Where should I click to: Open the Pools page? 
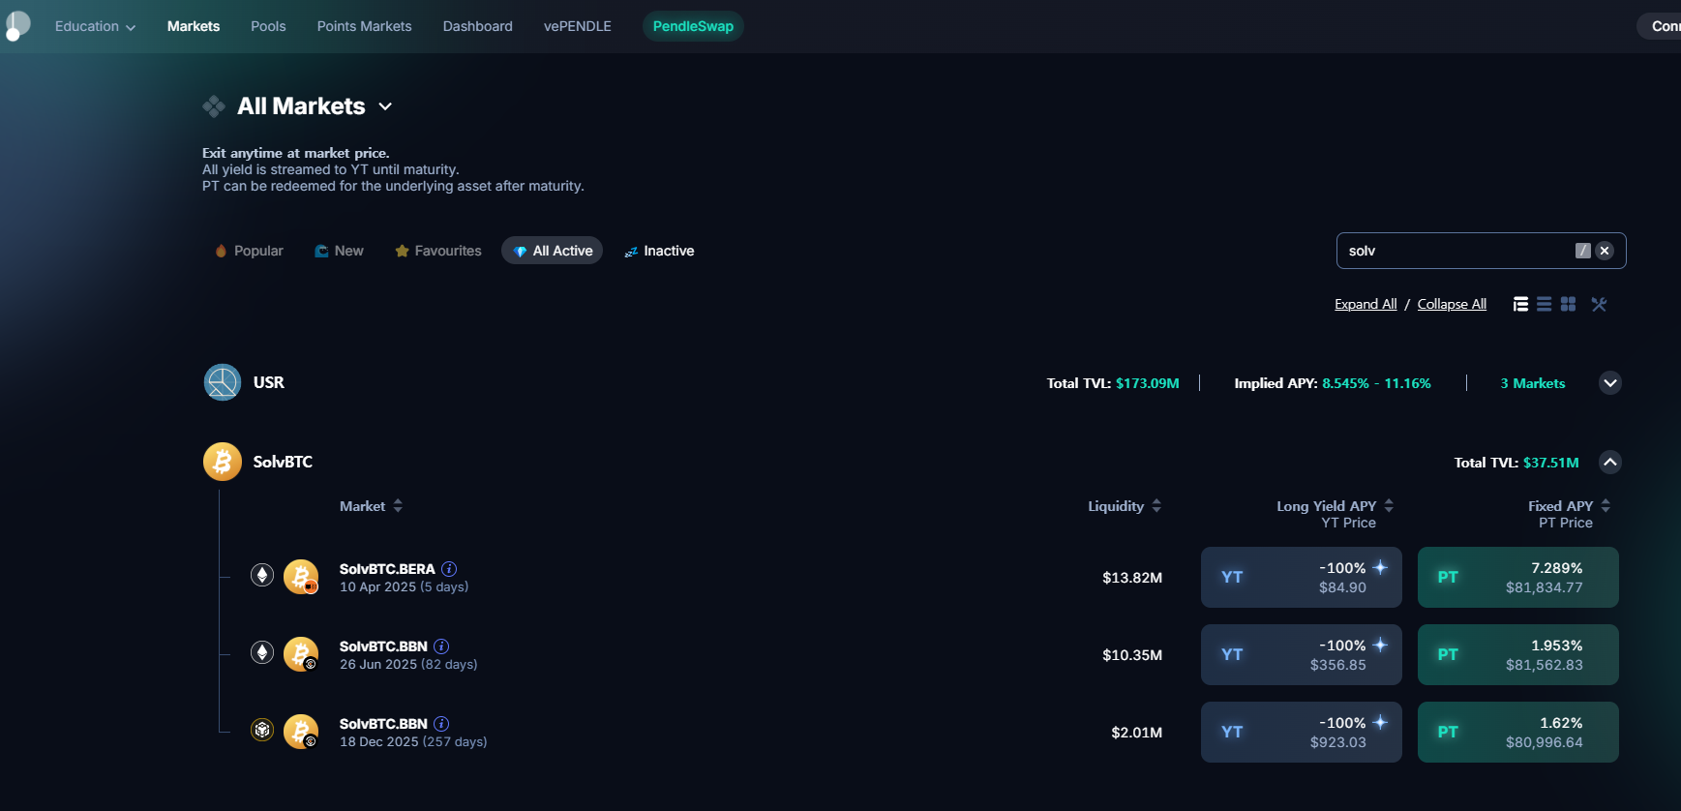point(268,26)
